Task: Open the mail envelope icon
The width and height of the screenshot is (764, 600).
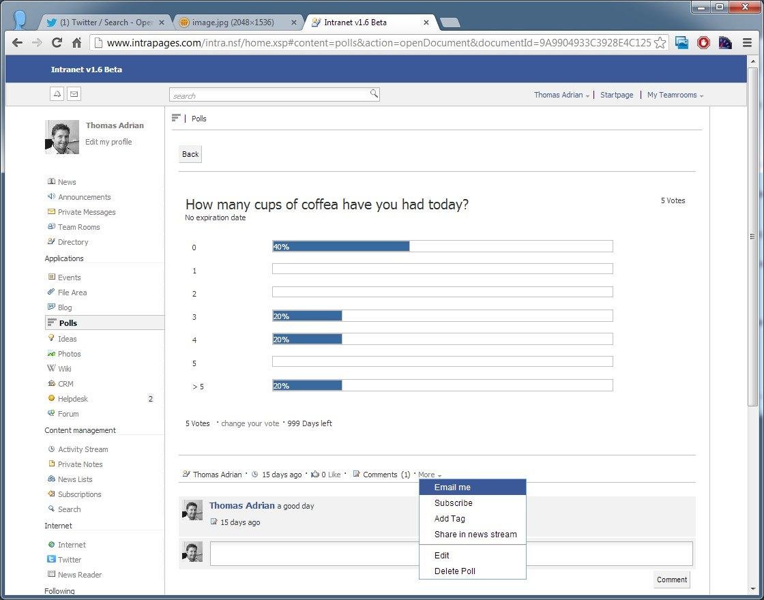Action: tap(74, 94)
